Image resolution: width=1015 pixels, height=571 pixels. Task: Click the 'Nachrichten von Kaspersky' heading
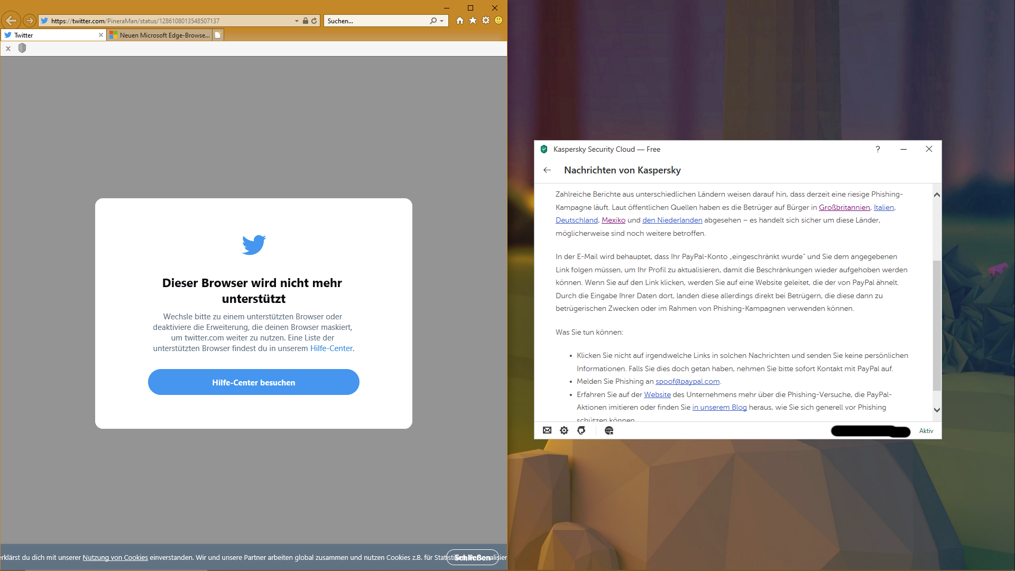[x=622, y=170]
